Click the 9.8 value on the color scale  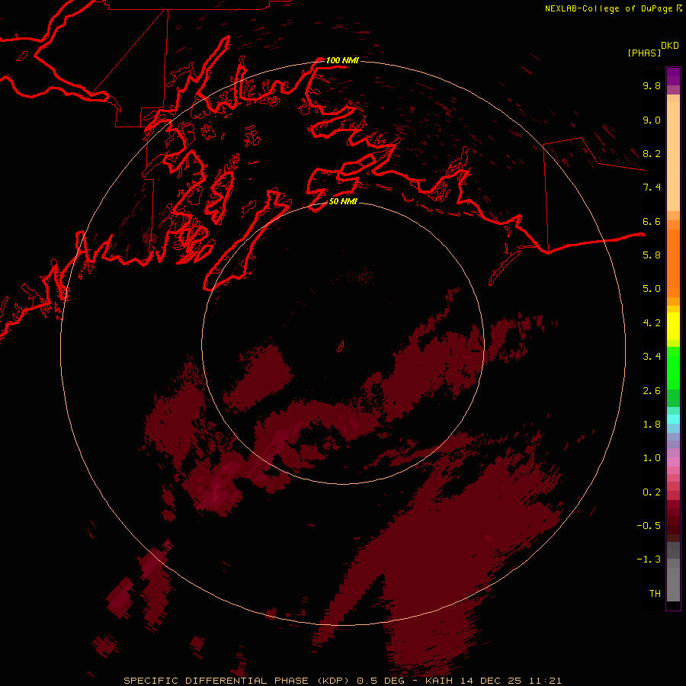tap(652, 85)
